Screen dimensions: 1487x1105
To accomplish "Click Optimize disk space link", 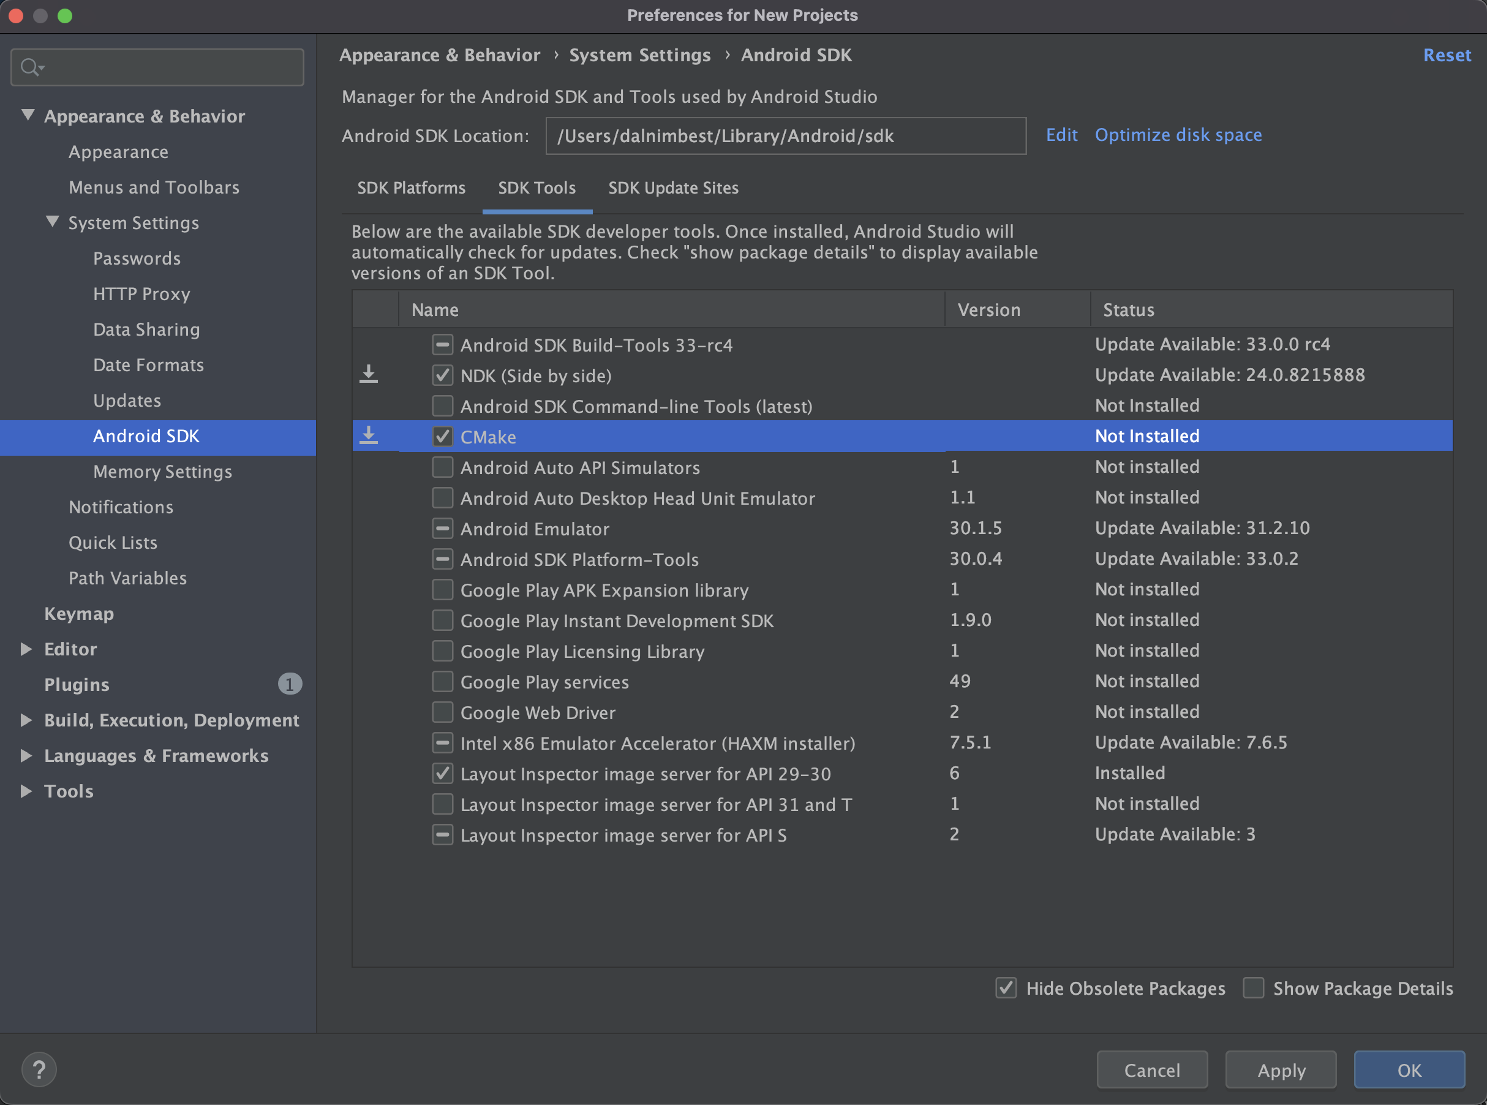I will click(1178, 135).
